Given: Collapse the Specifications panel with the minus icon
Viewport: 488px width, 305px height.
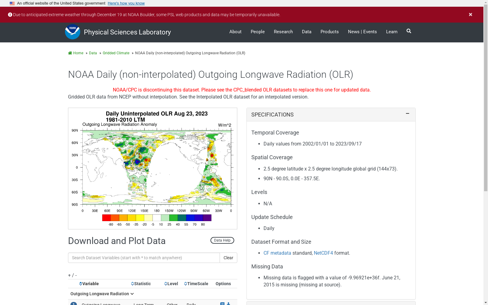Looking at the screenshot, I should pyautogui.click(x=407, y=113).
